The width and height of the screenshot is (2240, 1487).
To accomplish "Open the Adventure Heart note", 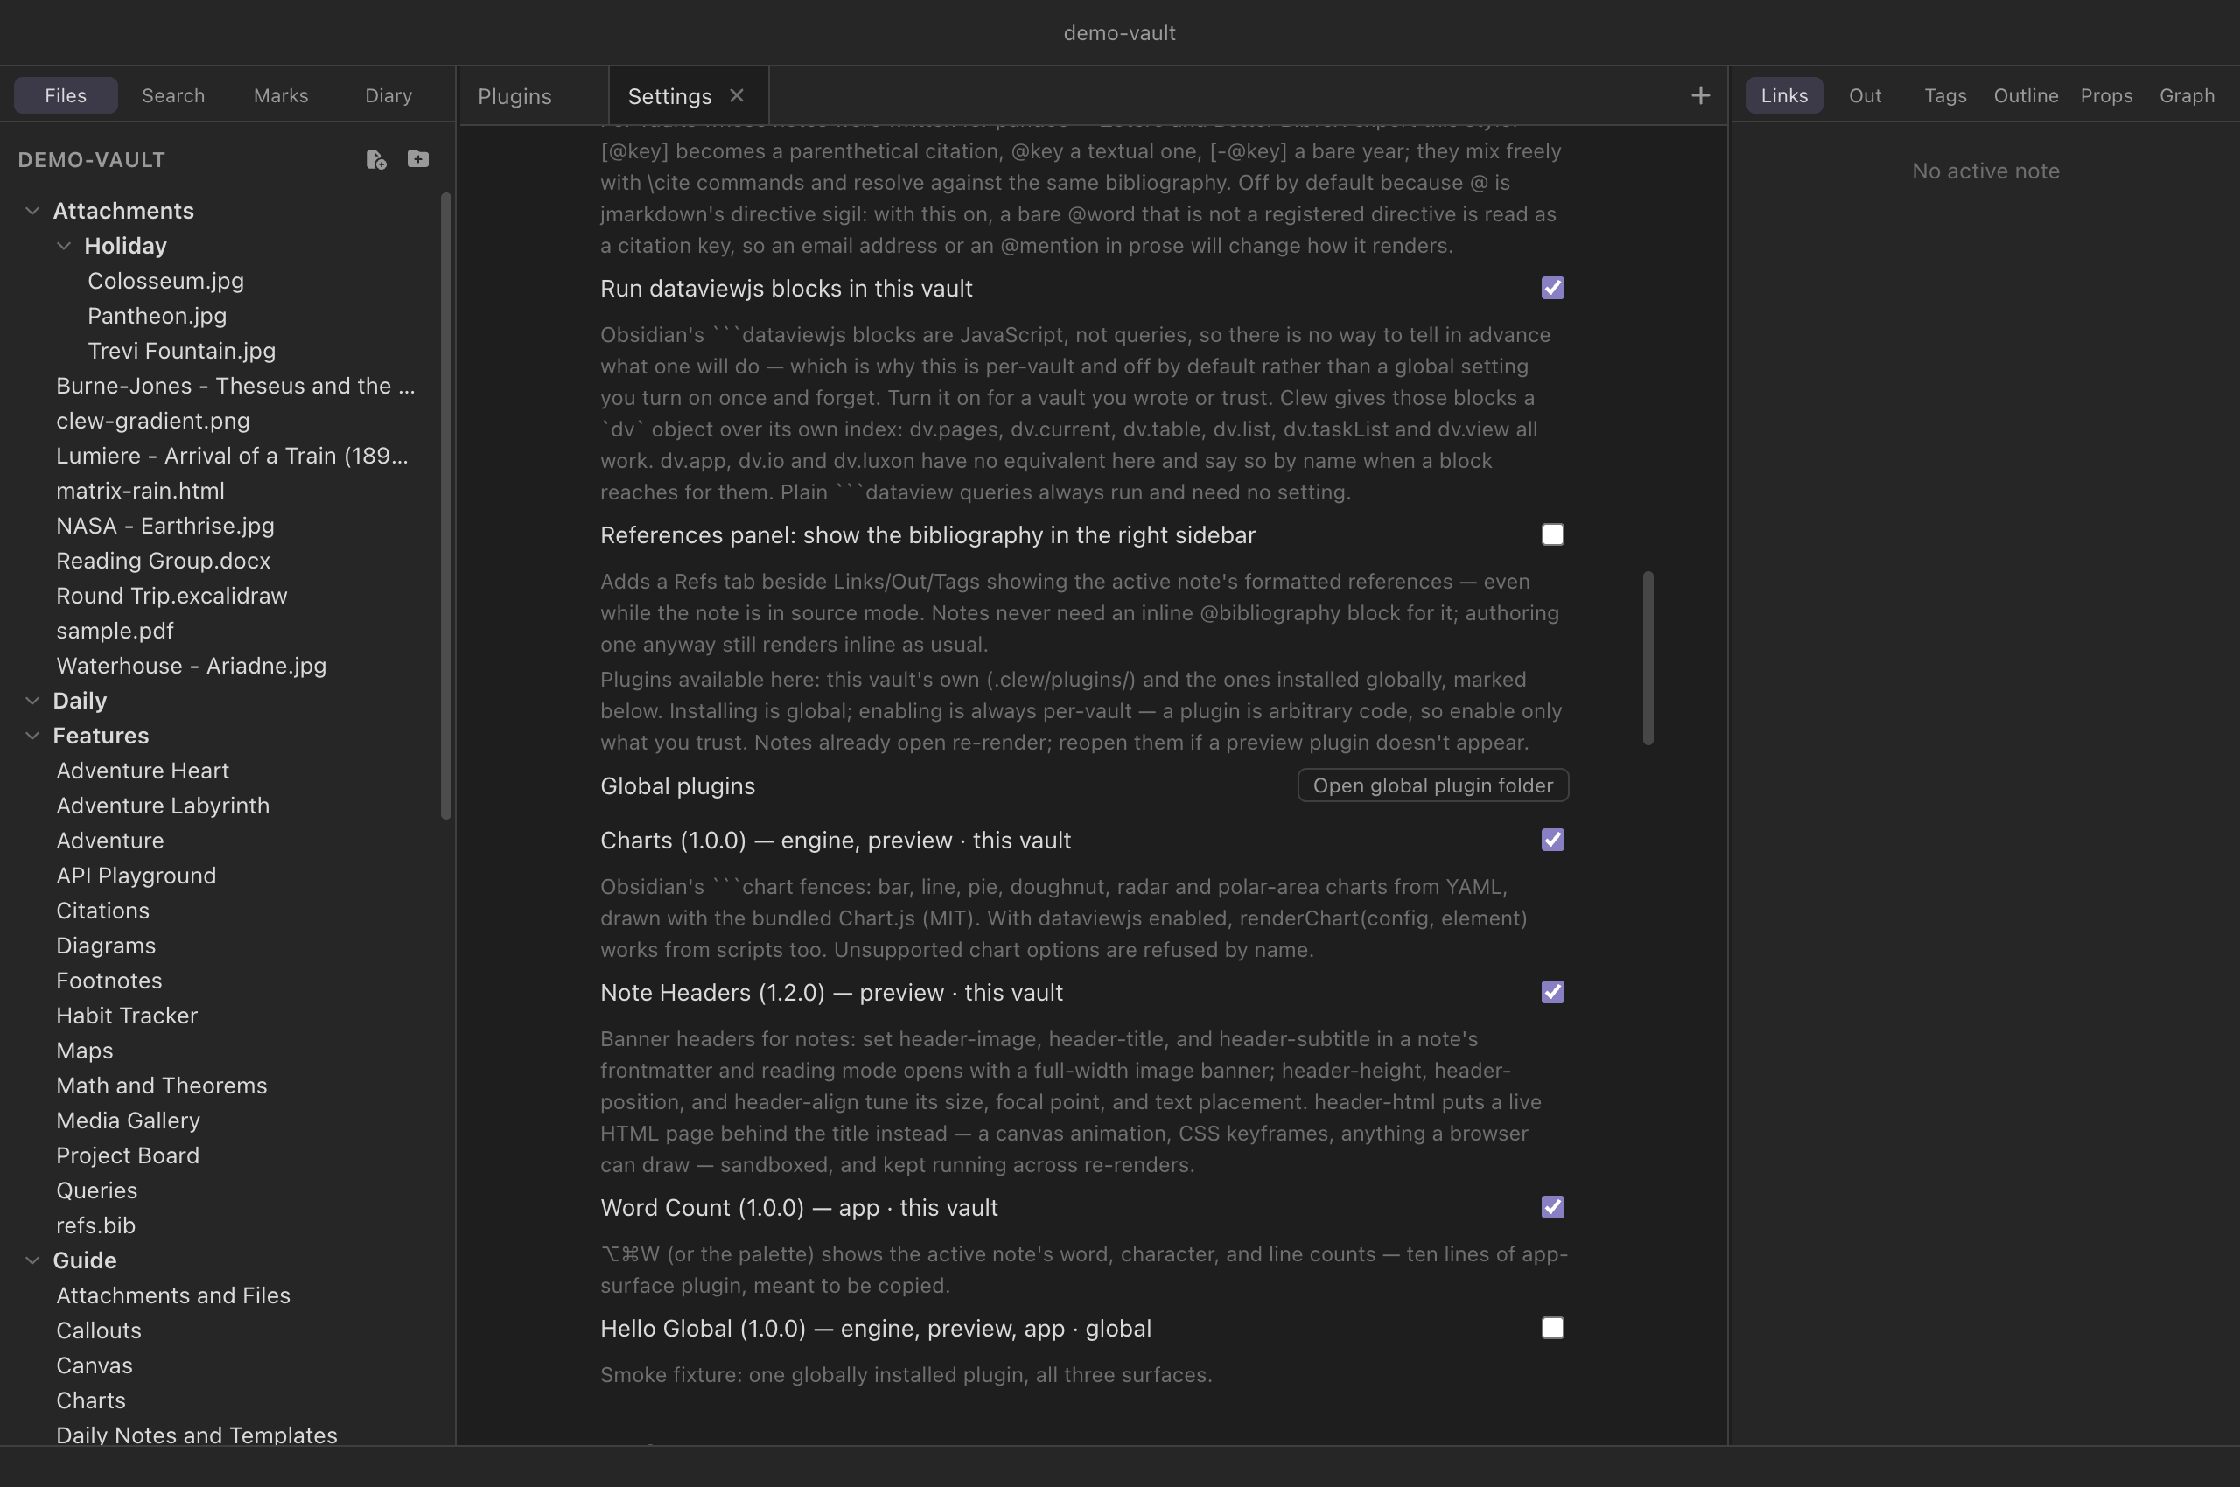I will (x=143, y=771).
